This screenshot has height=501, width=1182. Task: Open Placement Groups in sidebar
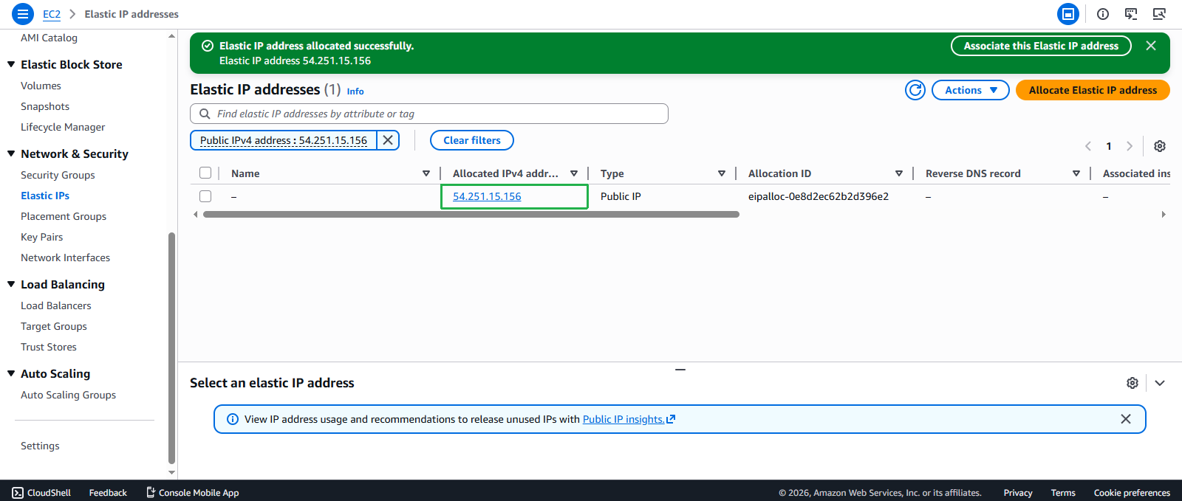tap(64, 216)
